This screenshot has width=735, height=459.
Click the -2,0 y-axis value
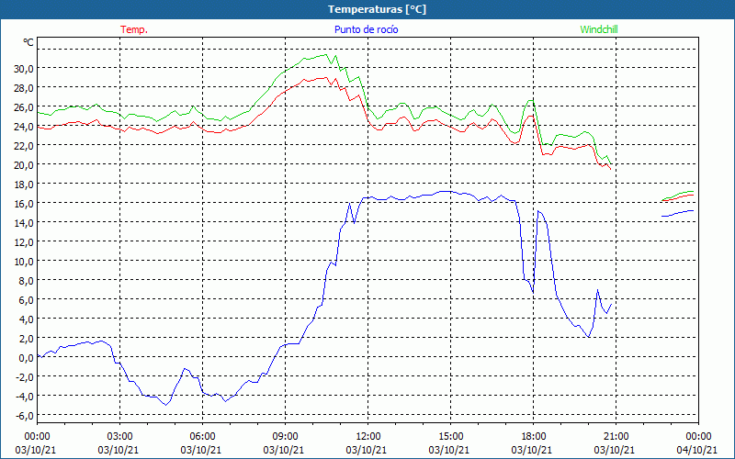click(x=25, y=376)
